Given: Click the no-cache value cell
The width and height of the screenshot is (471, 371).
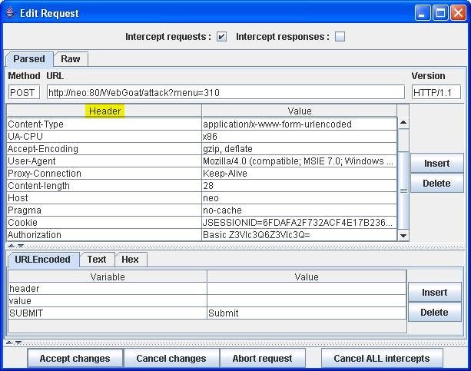Looking at the screenshot, I should point(299,210).
